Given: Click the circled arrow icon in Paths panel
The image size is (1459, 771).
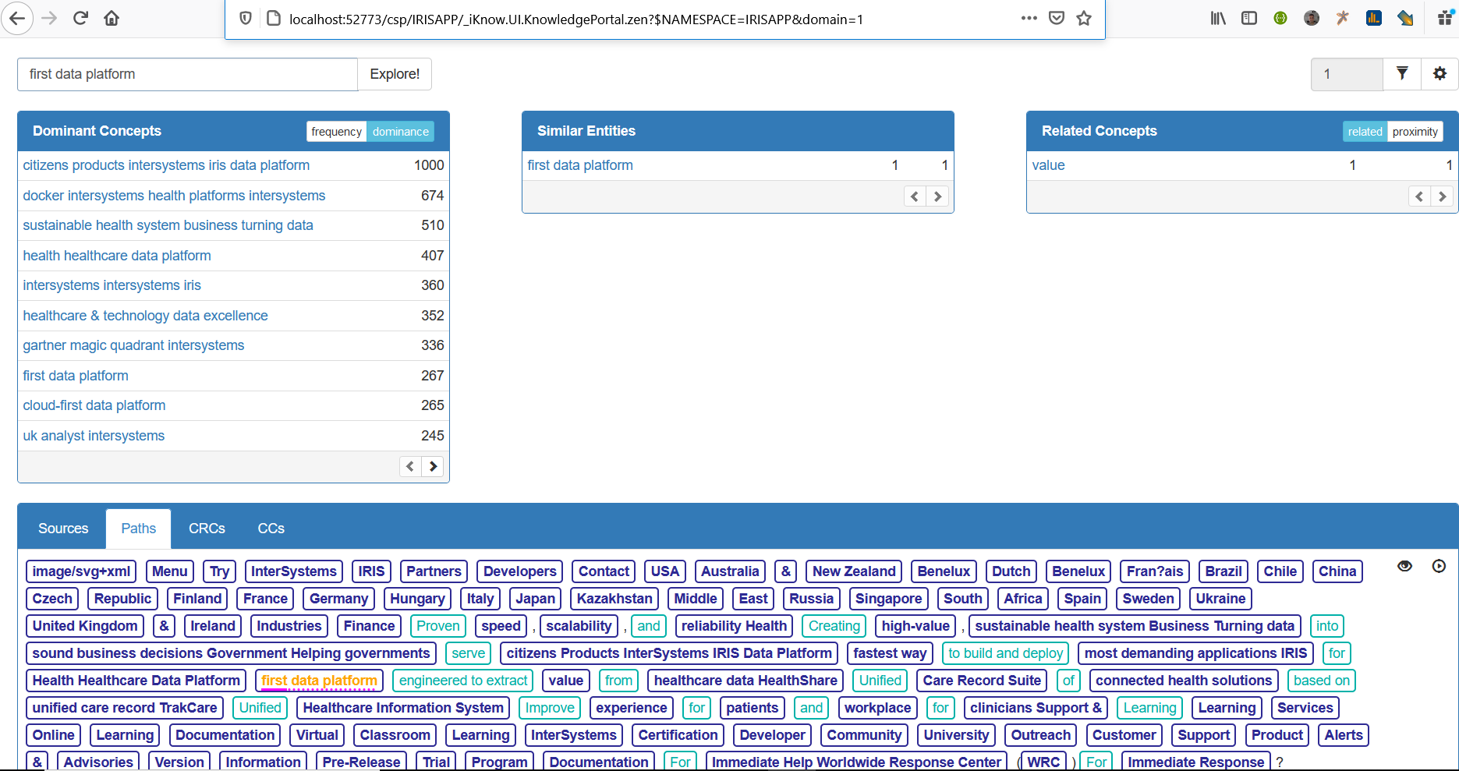Looking at the screenshot, I should pyautogui.click(x=1439, y=567).
